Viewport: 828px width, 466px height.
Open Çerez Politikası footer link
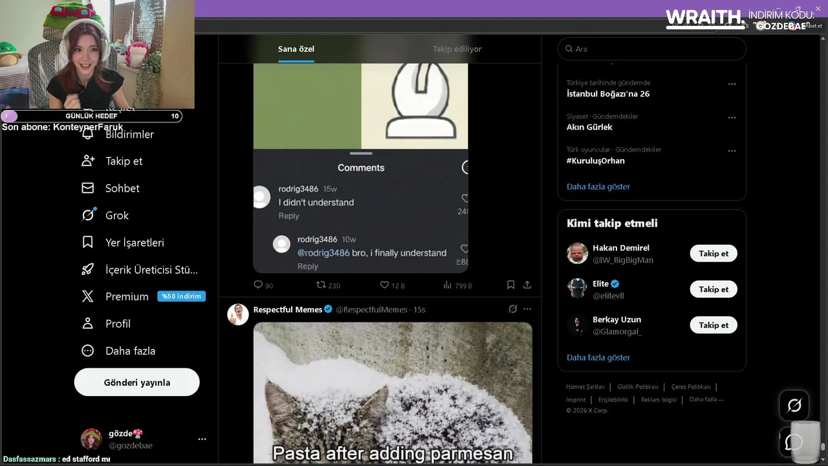691,386
